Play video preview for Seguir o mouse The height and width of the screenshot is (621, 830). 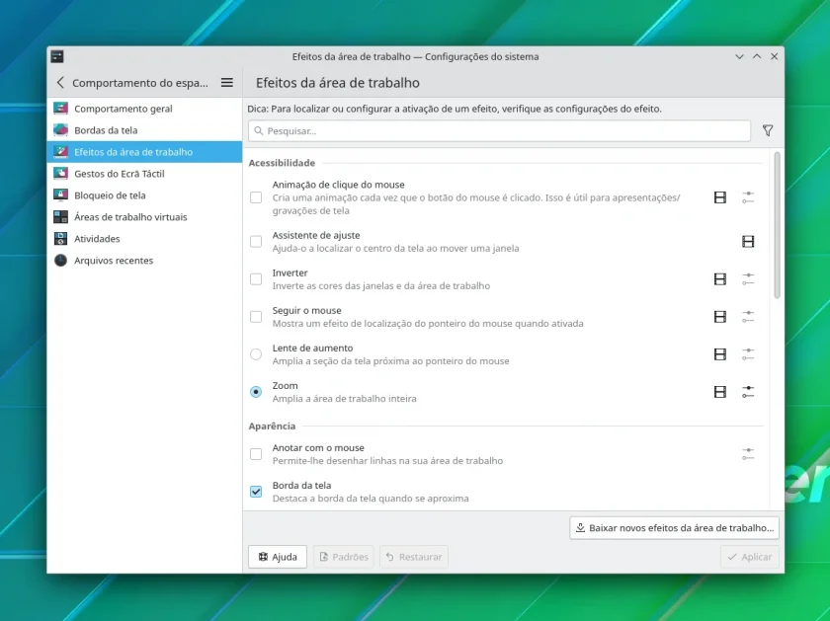click(x=720, y=317)
